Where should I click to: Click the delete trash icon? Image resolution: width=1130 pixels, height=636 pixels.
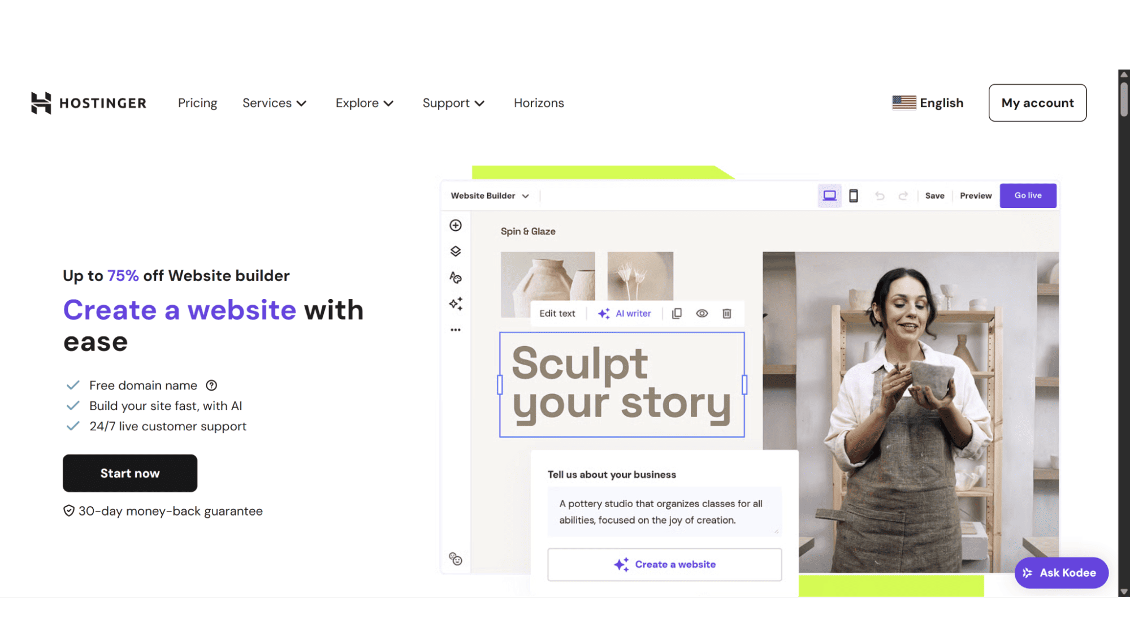727,314
